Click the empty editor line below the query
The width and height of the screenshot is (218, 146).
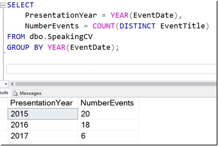coord(111,69)
